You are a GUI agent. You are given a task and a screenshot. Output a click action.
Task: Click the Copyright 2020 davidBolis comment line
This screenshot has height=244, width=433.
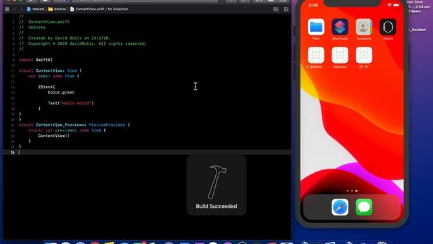(83, 43)
